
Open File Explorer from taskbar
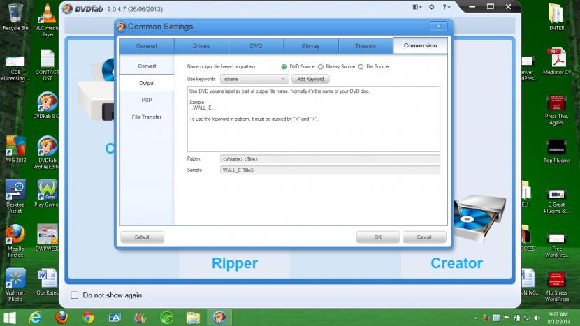193,318
